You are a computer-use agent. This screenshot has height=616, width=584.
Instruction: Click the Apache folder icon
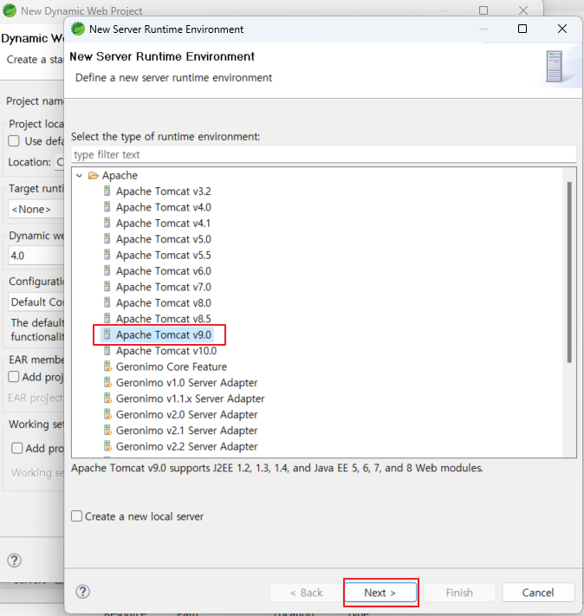94,175
